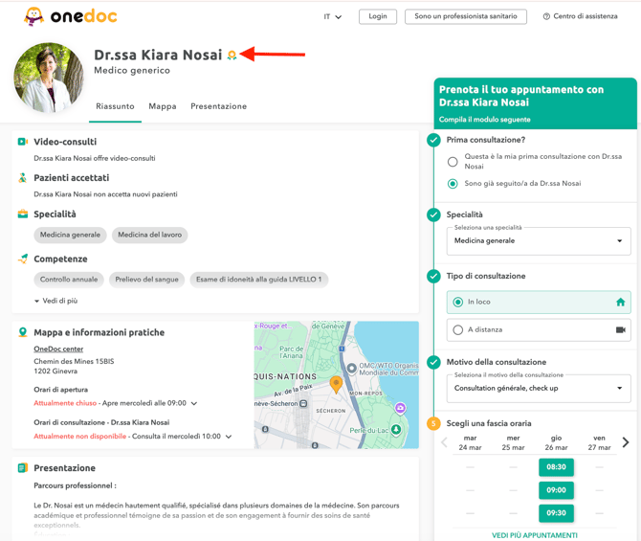Click the verified badge next to doctor name
Screen dimensions: 641x541
point(232,56)
